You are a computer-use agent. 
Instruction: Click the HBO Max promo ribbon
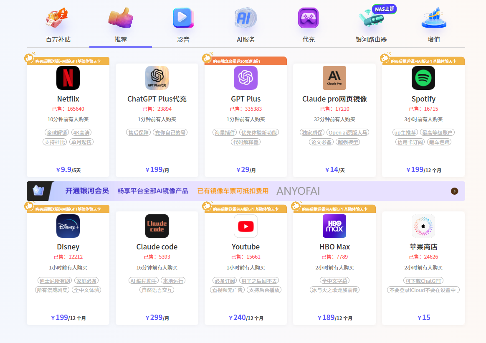point(334,209)
